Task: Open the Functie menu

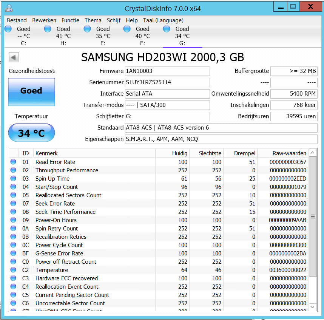Action: click(x=70, y=20)
